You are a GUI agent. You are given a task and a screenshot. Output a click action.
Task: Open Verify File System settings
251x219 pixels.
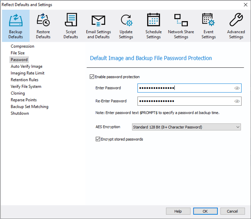pos(26,86)
